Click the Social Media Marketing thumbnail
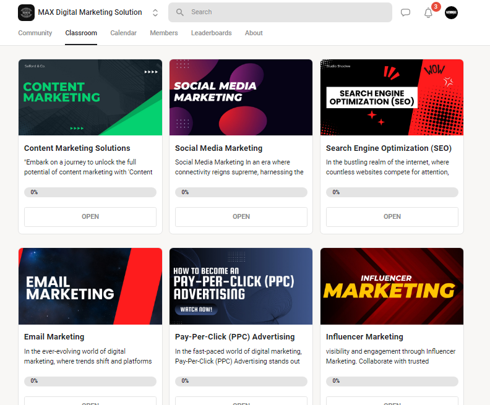 pyautogui.click(x=241, y=97)
